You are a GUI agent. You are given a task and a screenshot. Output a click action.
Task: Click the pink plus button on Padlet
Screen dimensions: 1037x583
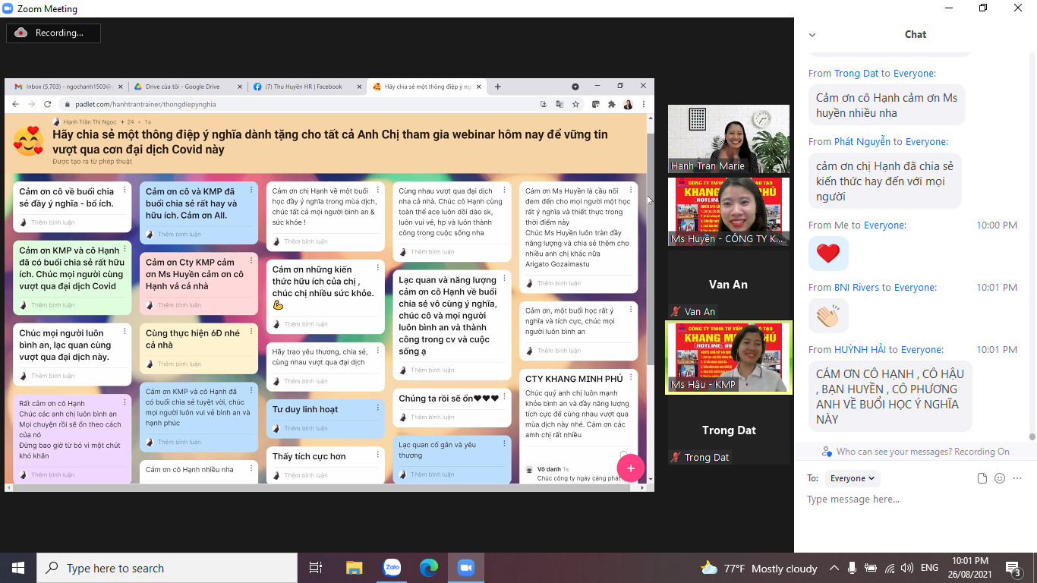click(630, 468)
